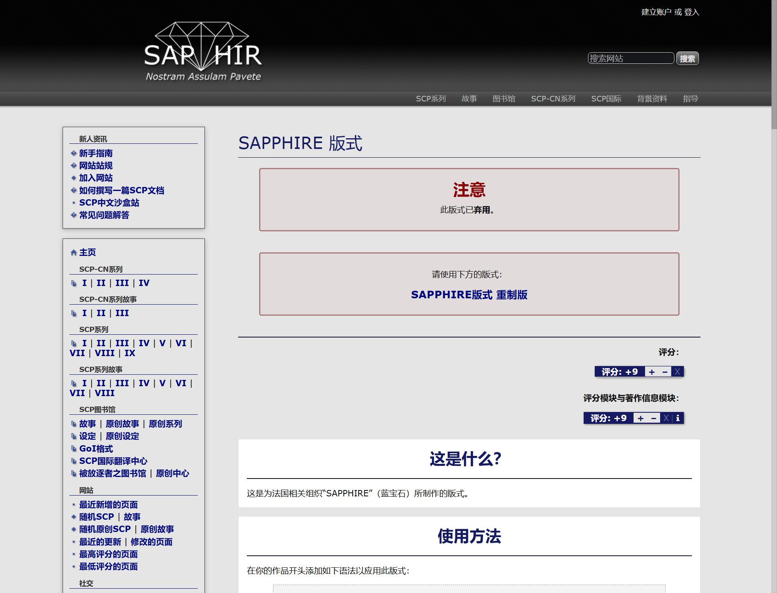Screen dimensions: 777x593
Task: Click the 搜索 search button
Action: tap(687, 59)
